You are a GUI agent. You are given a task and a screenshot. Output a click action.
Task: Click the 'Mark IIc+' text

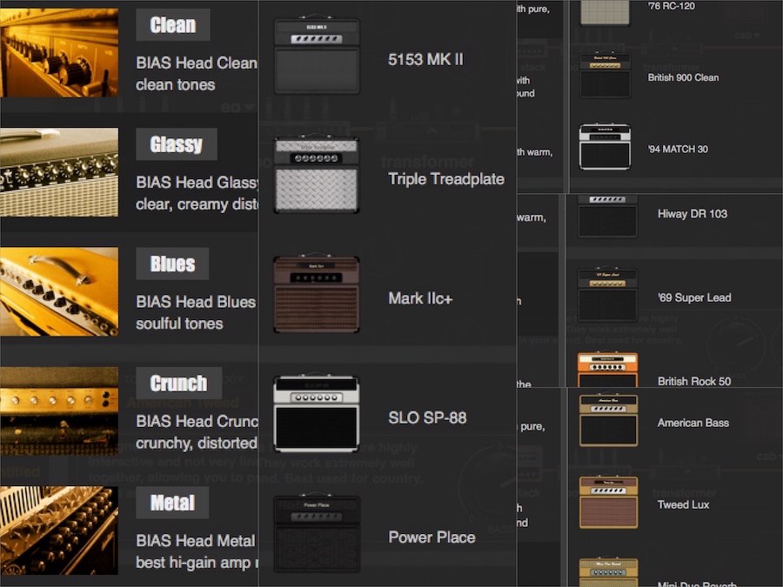pyautogui.click(x=420, y=298)
